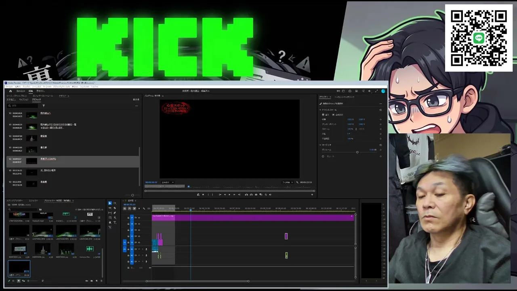The width and height of the screenshot is (517, 291).
Task: Hide track V4 with its eye icon
Action: click(x=139, y=224)
